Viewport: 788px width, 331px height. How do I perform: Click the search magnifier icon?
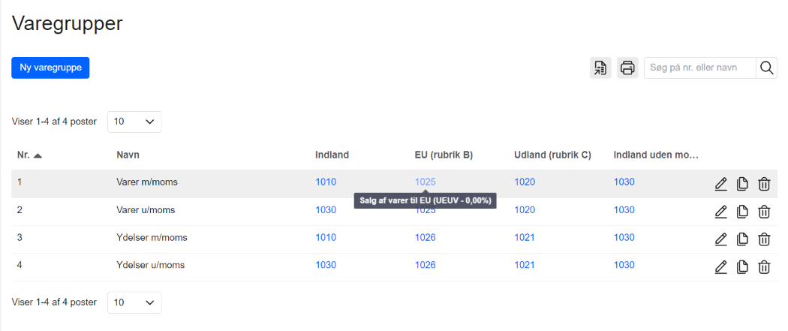click(x=767, y=68)
